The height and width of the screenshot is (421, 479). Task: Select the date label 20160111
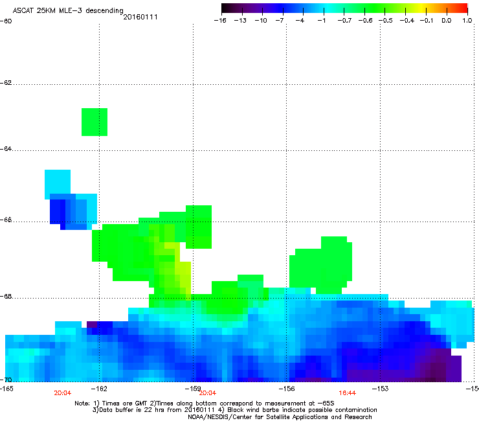tap(140, 17)
